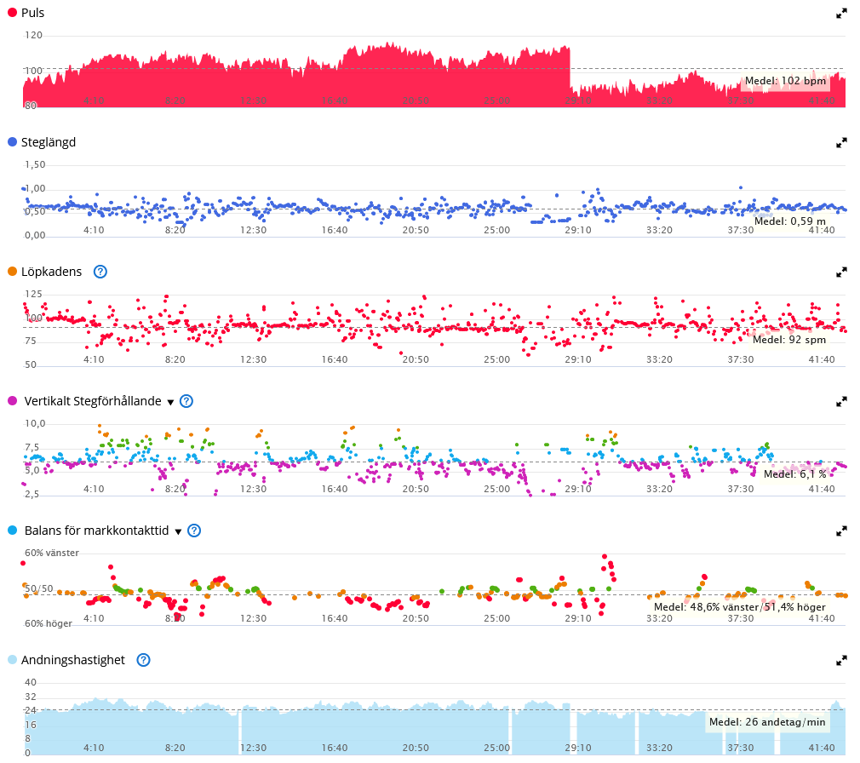Click 'Medel: 48,6% vänster/51,4% höger' label
860x763 pixels.
click(x=739, y=606)
